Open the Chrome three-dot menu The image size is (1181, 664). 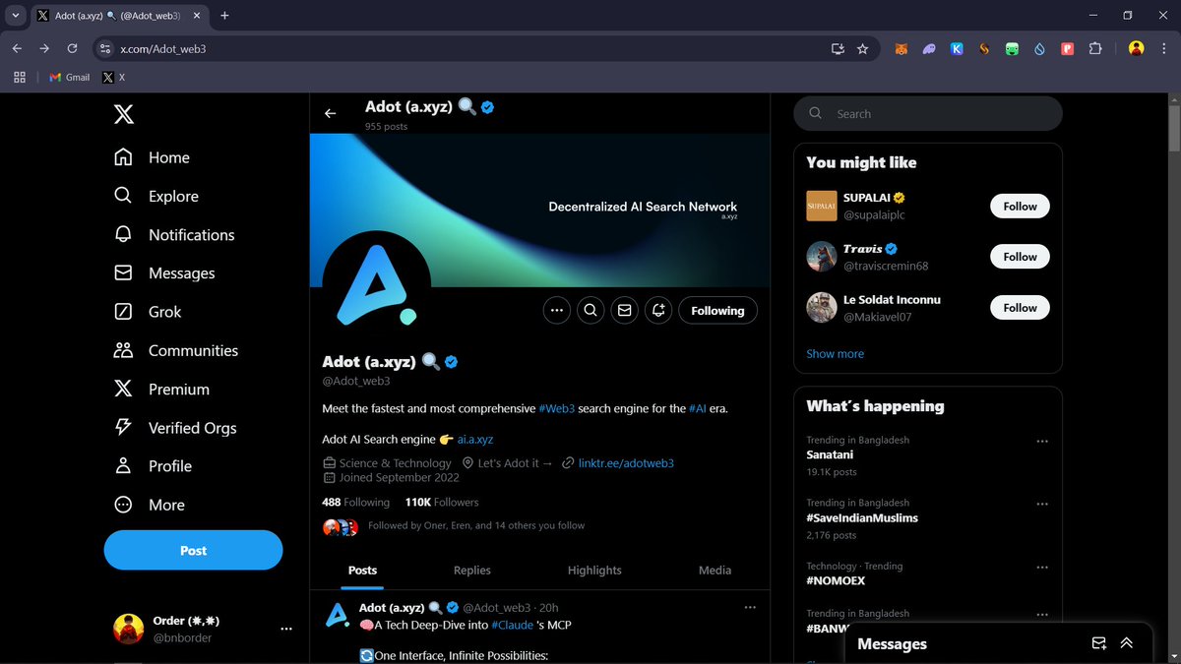pyautogui.click(x=1164, y=48)
